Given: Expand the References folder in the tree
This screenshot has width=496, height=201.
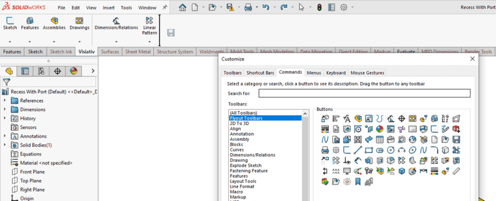Looking at the screenshot, I should tap(5, 101).
